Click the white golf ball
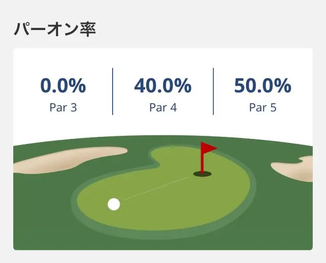 [x=114, y=204]
